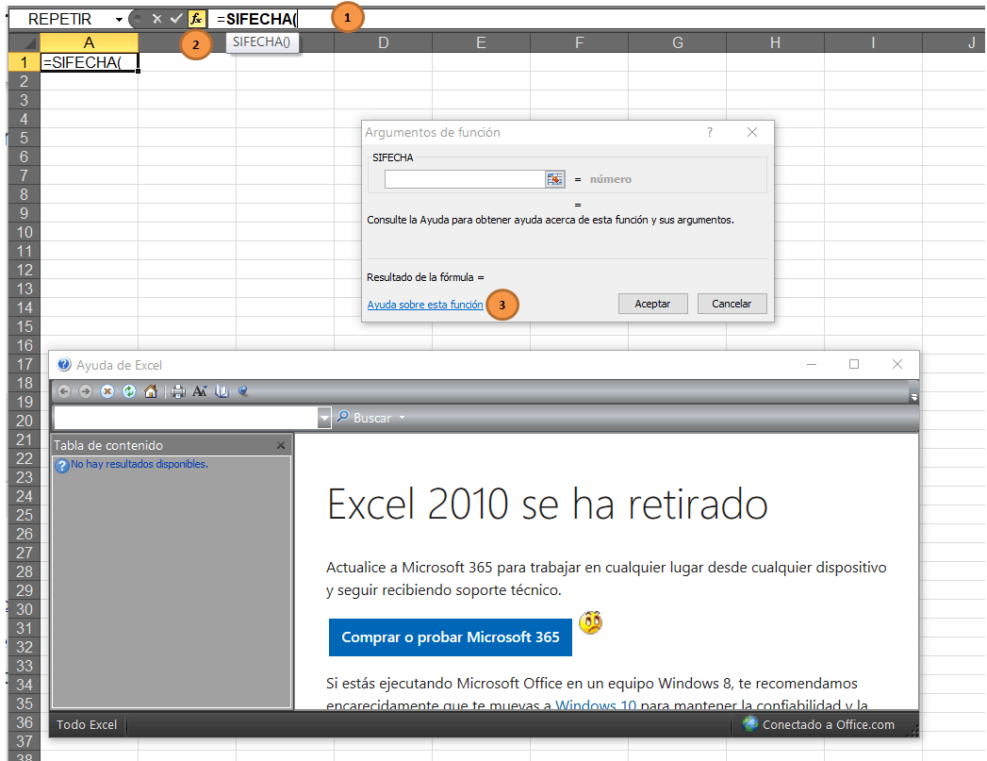
Task: Click the SIFECHA() function tooltip
Action: point(261,42)
